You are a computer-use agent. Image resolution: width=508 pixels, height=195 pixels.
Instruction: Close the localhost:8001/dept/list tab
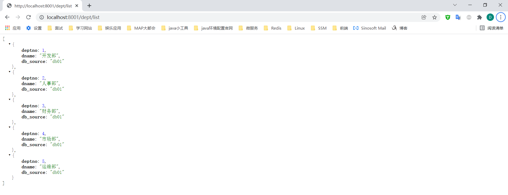[x=77, y=6]
